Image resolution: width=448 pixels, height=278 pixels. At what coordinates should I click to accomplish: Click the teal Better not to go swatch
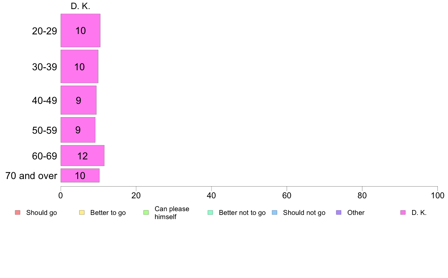[210, 212]
